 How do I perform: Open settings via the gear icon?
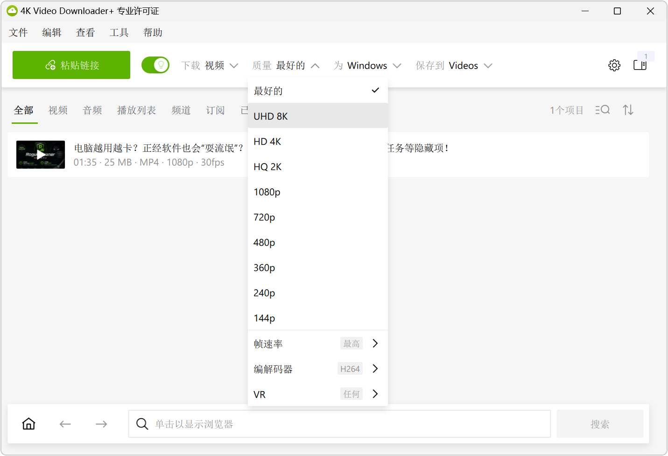(614, 65)
